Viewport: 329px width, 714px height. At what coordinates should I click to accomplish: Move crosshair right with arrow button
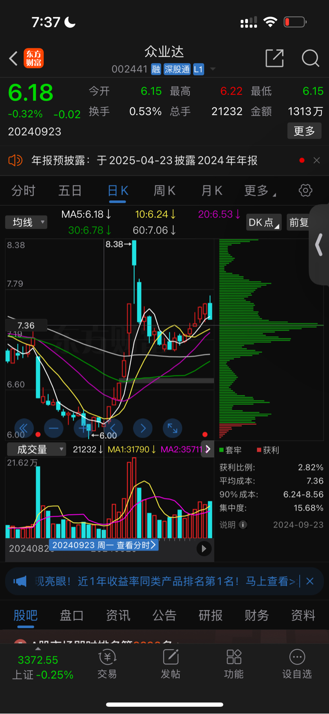pos(143,428)
